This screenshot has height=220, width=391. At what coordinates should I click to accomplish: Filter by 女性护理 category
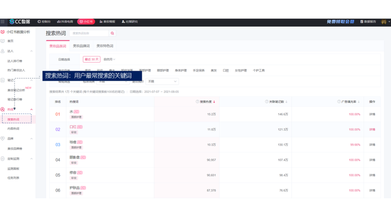(241, 71)
